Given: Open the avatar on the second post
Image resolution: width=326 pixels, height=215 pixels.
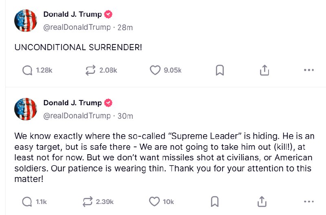Looking at the screenshot, I should [x=26, y=109].
